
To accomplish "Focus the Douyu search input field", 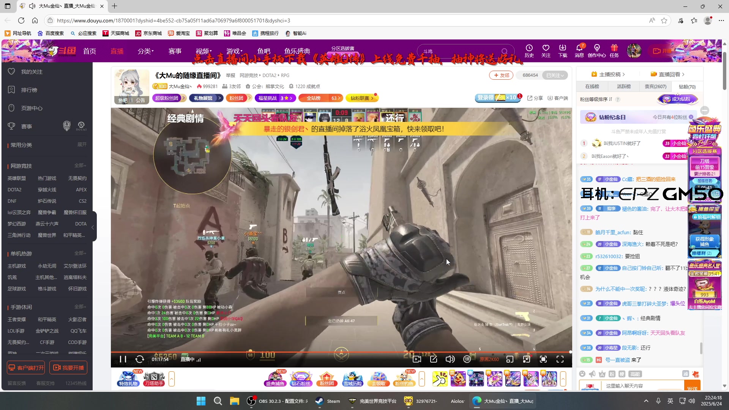I will point(459,51).
